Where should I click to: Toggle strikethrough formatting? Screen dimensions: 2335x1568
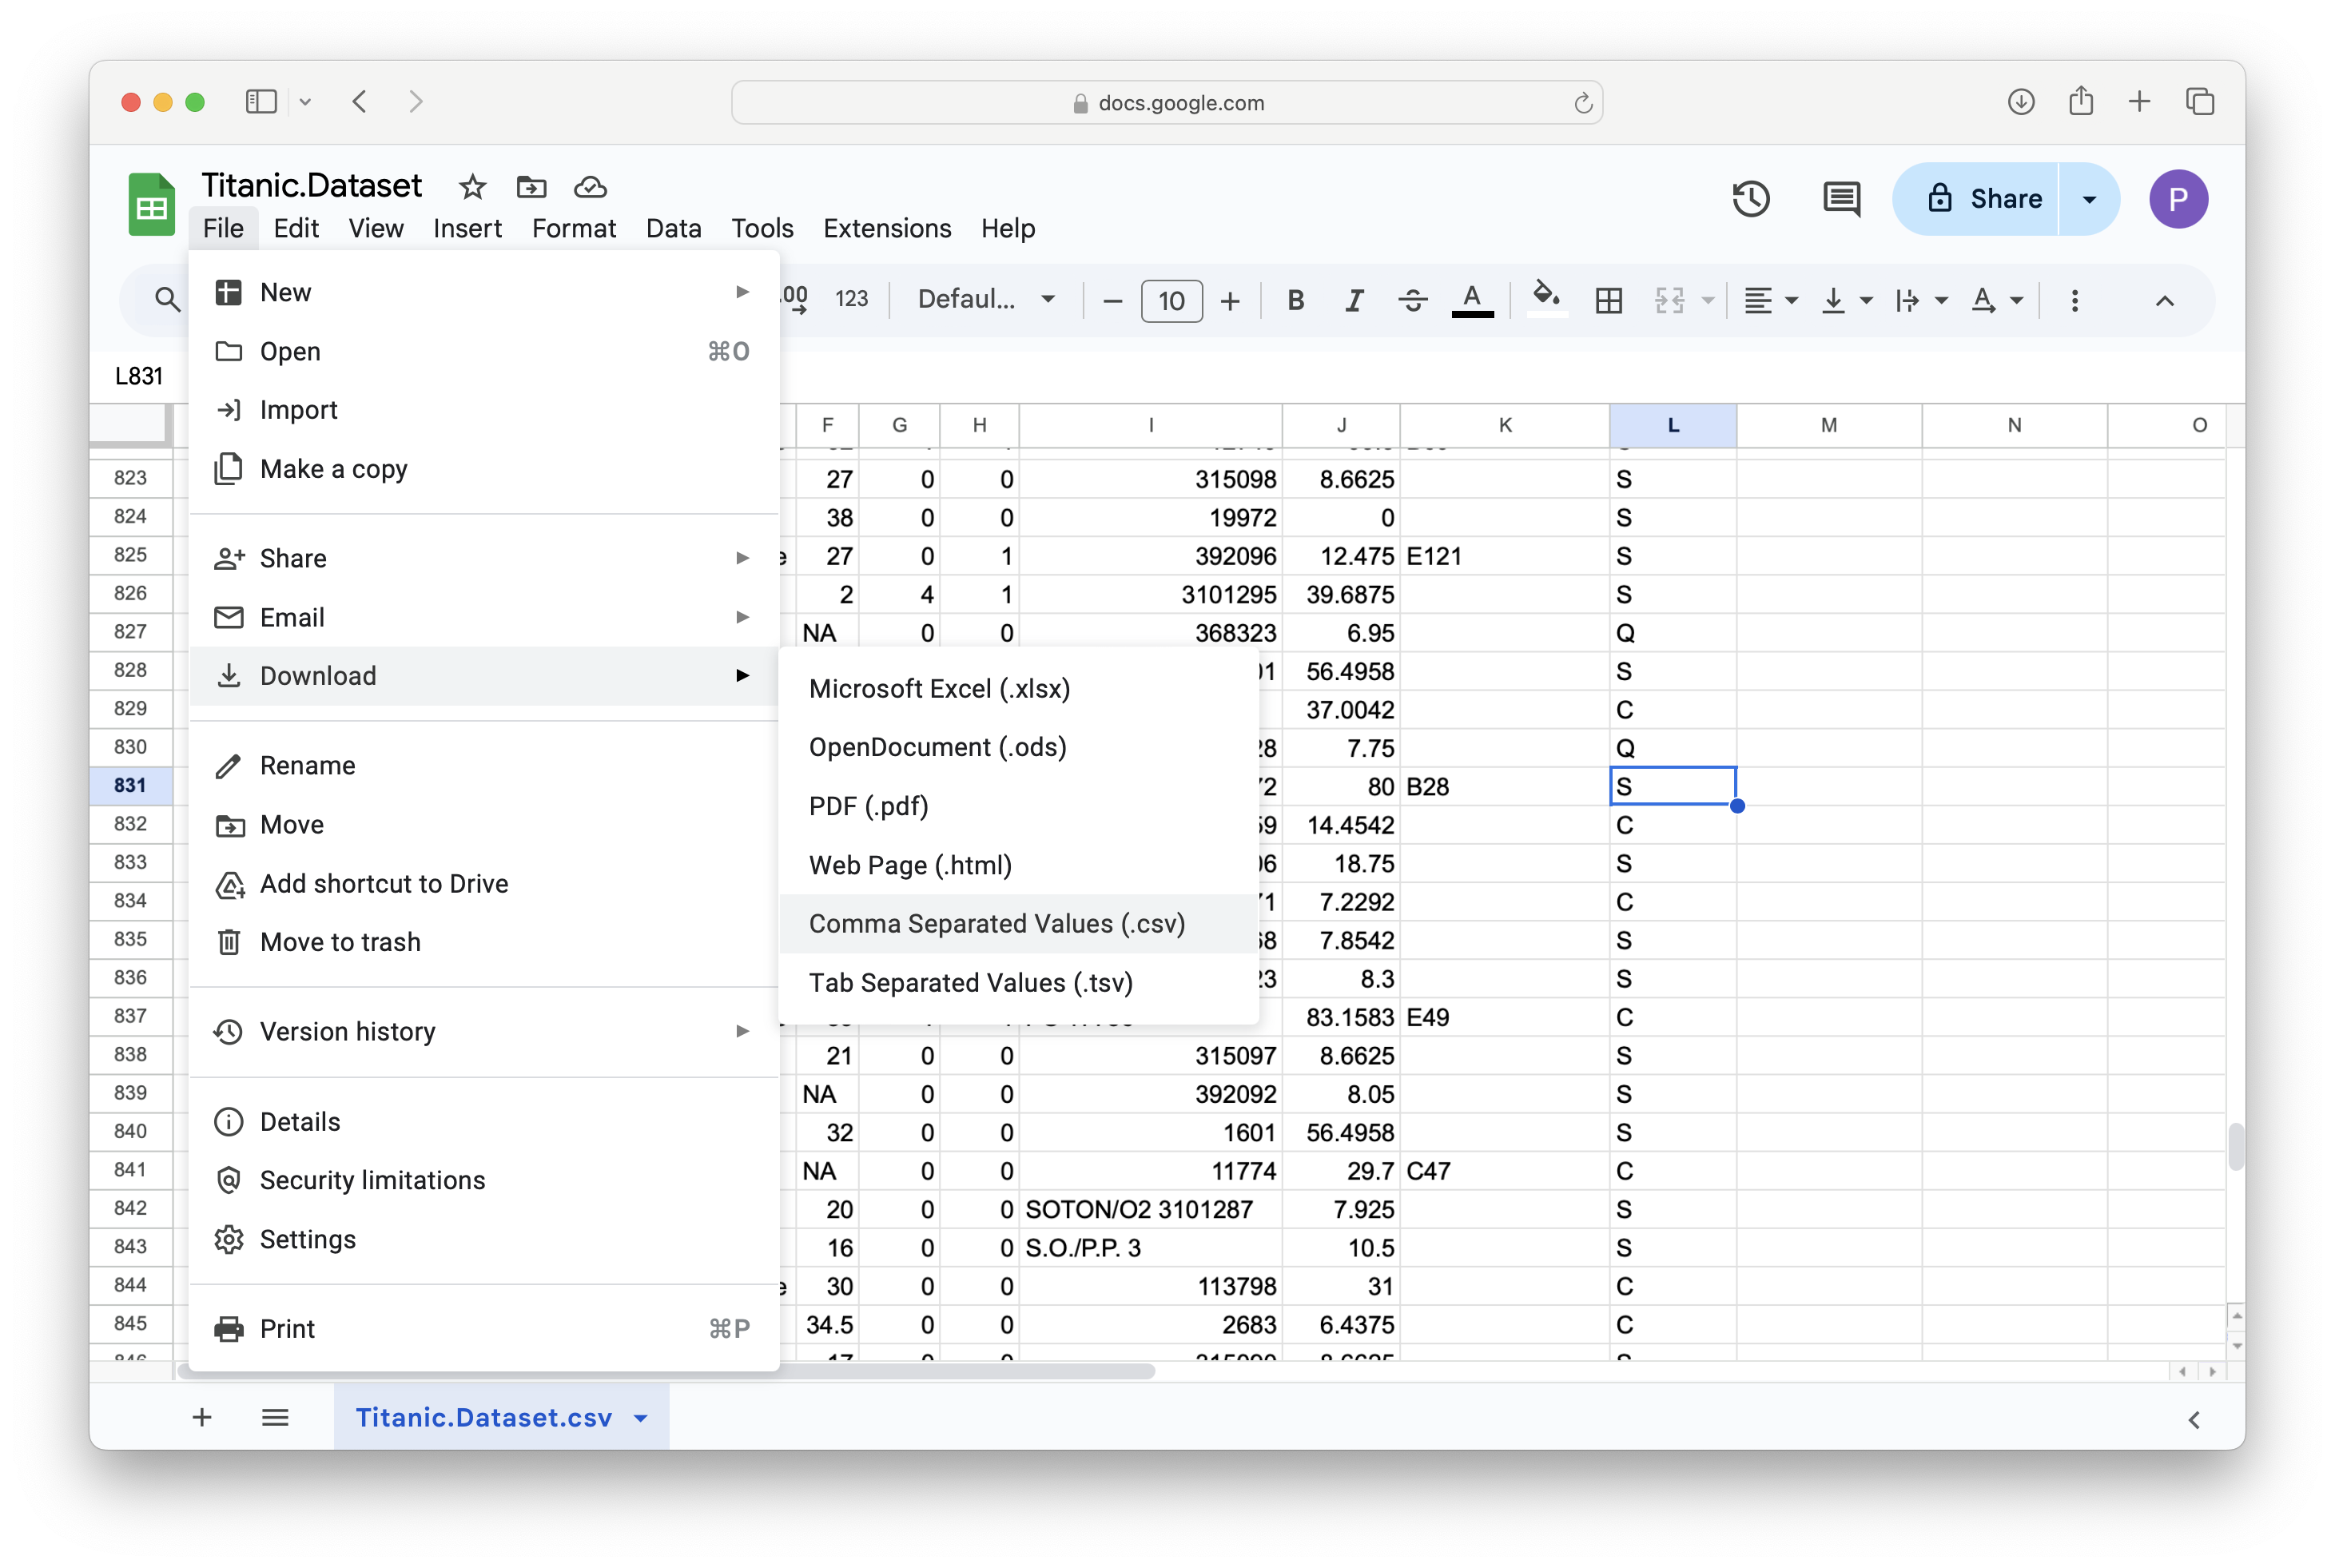pyautogui.click(x=1413, y=299)
